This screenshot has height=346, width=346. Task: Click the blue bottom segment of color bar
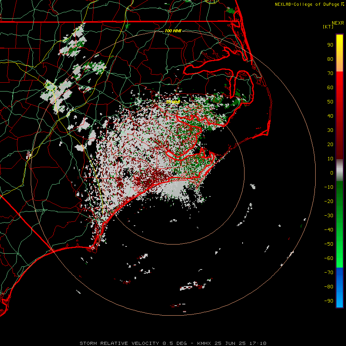(339, 288)
